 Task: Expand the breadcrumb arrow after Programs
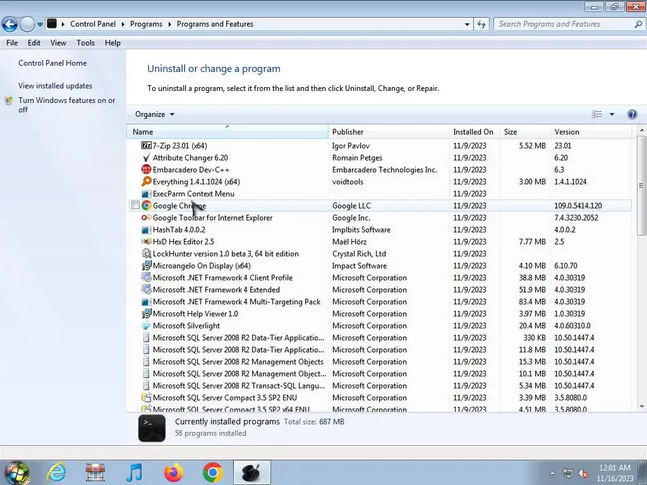coord(169,24)
